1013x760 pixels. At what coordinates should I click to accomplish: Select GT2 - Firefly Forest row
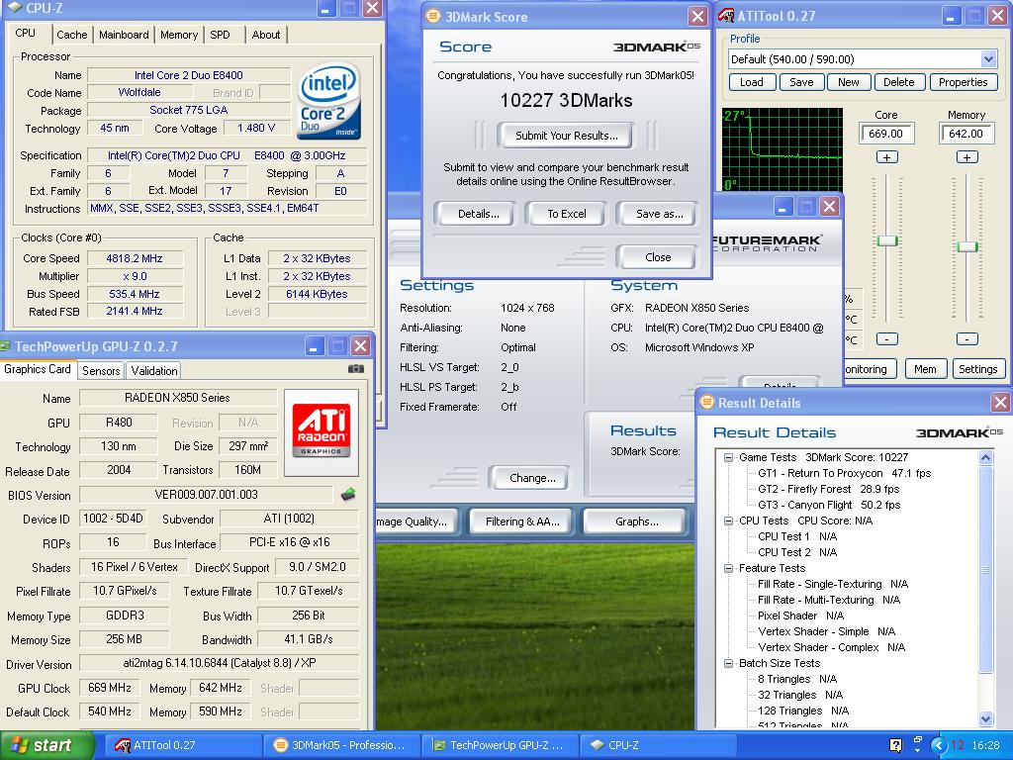[x=828, y=489]
